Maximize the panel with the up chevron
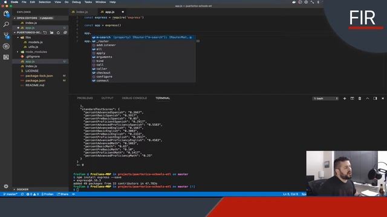Viewport: 387px width, 217px height. (x=368, y=98)
